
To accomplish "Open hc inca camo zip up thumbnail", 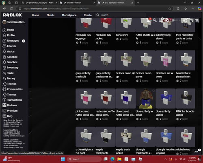I will coord(126,60).
